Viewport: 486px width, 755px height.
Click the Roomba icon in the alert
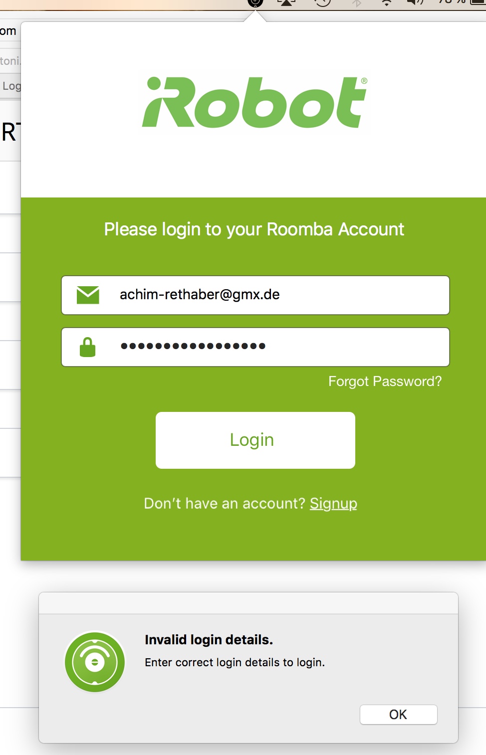95,662
